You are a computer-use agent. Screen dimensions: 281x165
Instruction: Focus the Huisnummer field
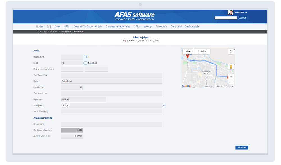(72, 87)
